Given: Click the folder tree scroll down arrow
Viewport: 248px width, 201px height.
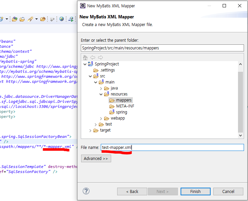Looking at the screenshot, I should pos(240,136).
